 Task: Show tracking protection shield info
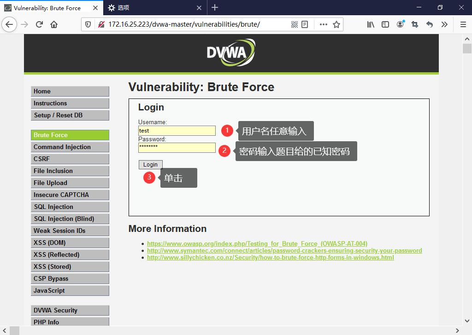[88, 24]
